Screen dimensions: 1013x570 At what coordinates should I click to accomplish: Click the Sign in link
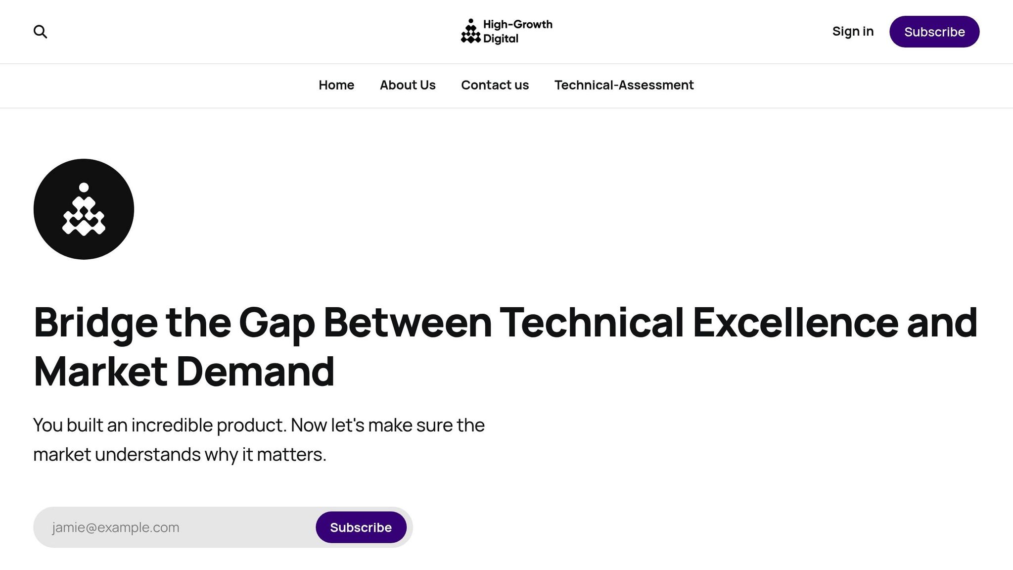coord(853,31)
